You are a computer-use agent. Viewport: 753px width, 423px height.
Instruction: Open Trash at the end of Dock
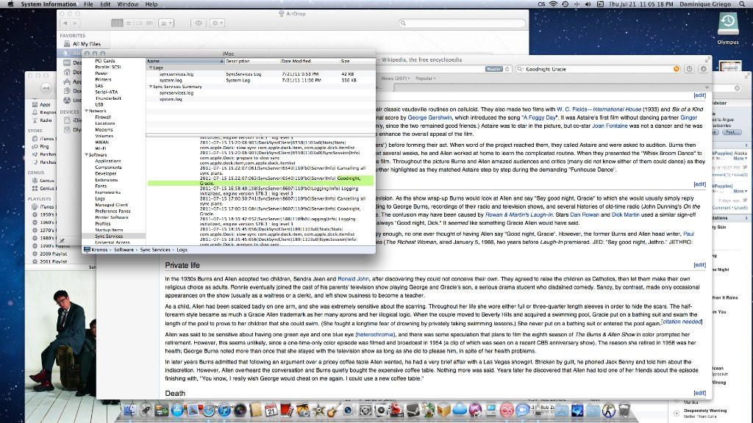click(624, 410)
